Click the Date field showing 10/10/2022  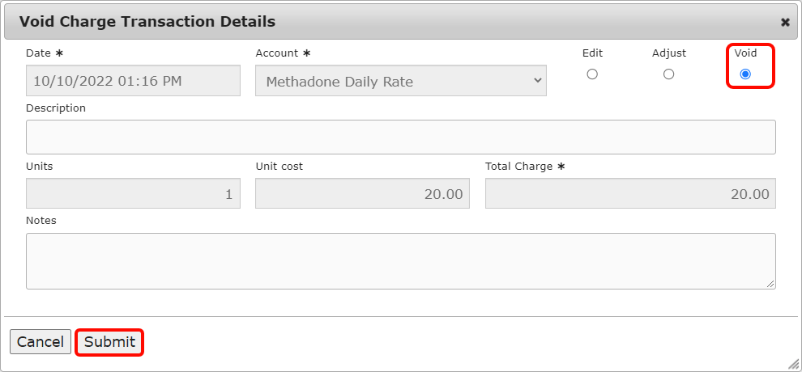133,81
